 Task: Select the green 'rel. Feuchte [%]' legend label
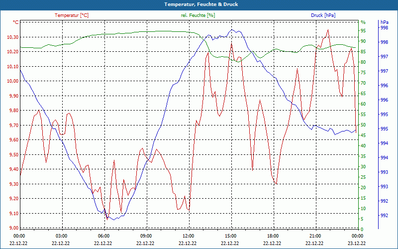(198, 15)
